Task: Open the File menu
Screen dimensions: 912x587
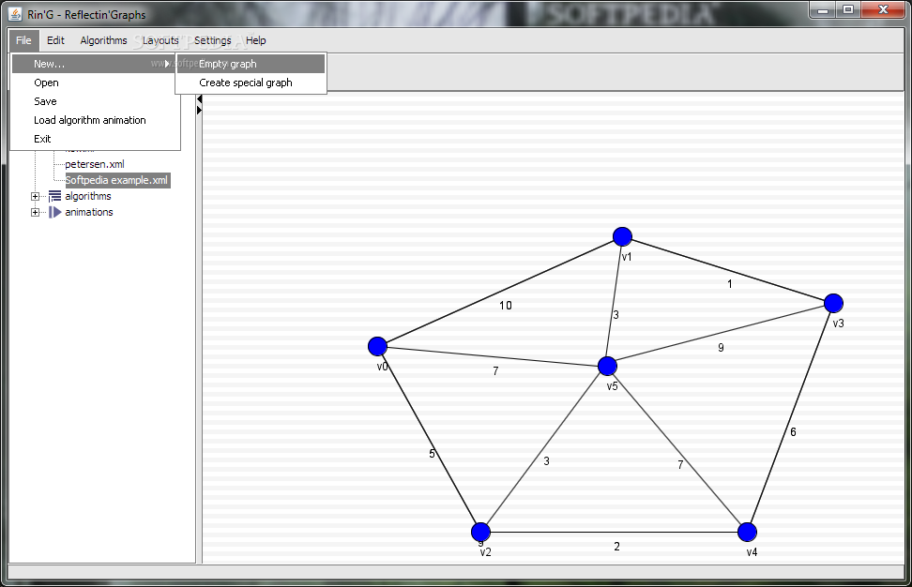Action: (23, 40)
